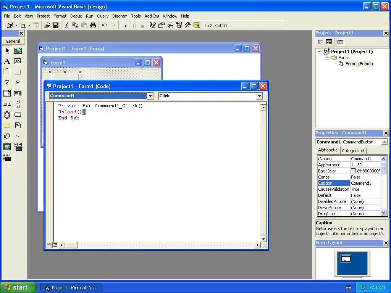
Task: Click View Object in Project Explorer
Action: pyautogui.click(x=329, y=42)
